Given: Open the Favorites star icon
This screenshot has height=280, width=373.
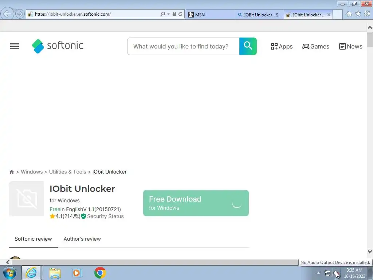Looking at the screenshot, I should tap(358, 14).
